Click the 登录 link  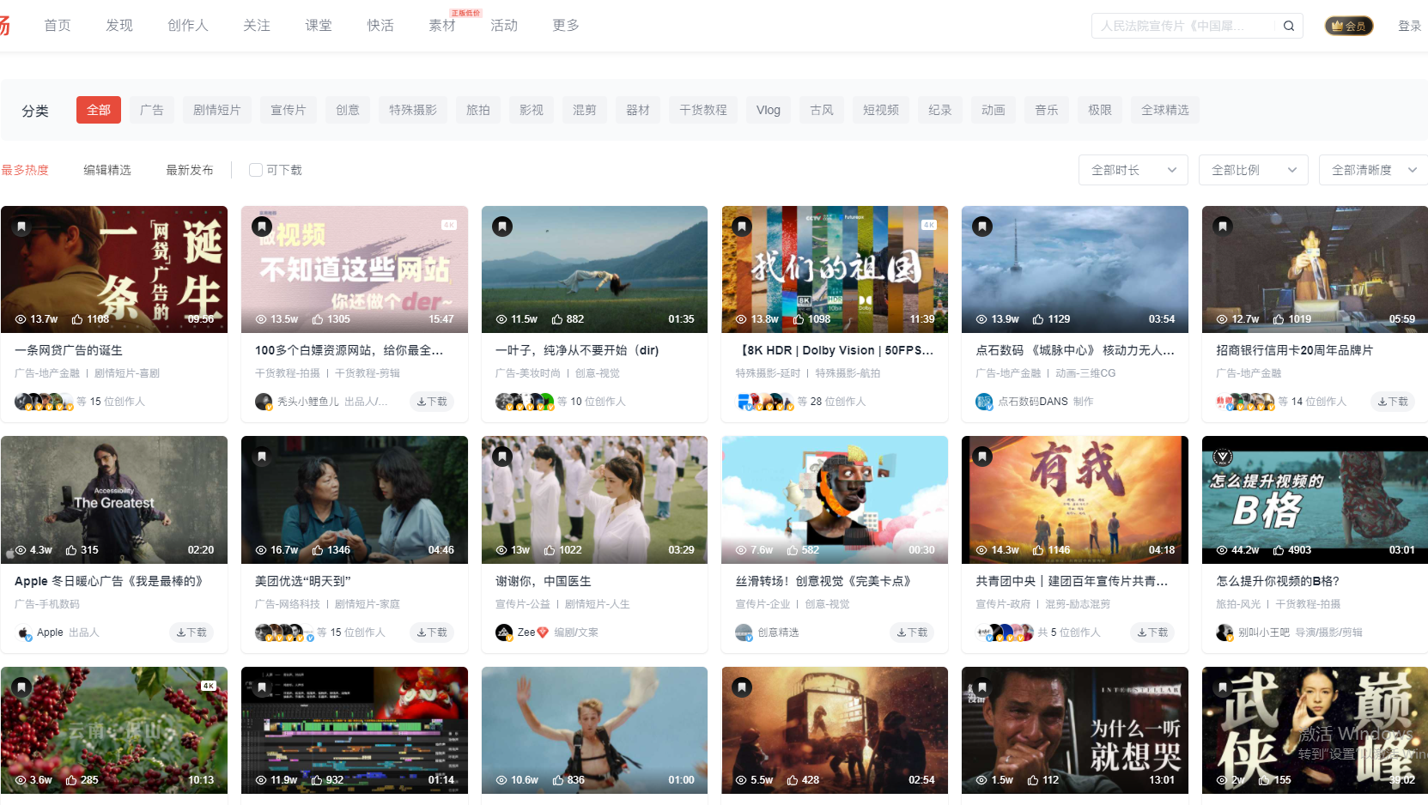click(1409, 26)
